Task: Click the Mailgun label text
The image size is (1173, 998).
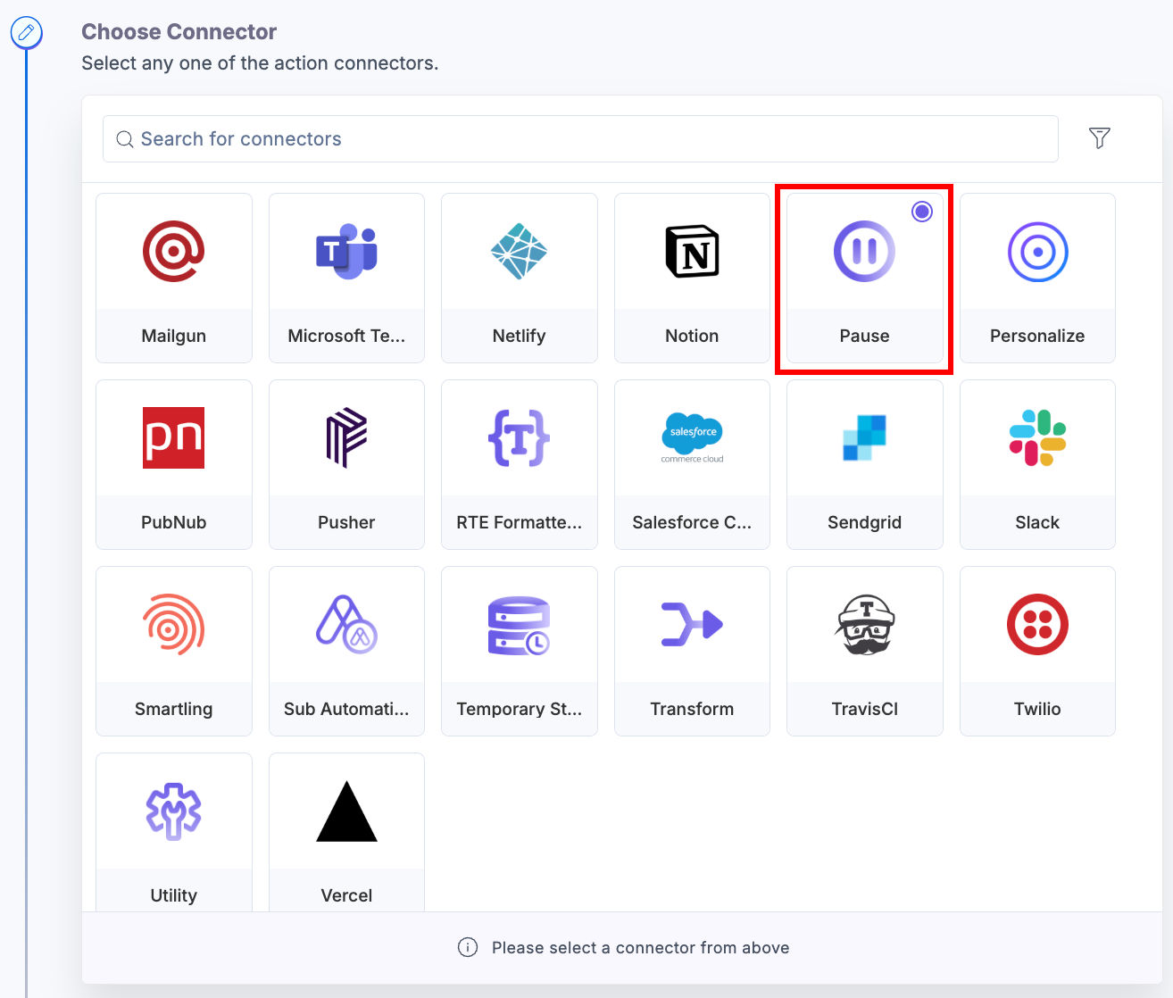Action: 173,336
